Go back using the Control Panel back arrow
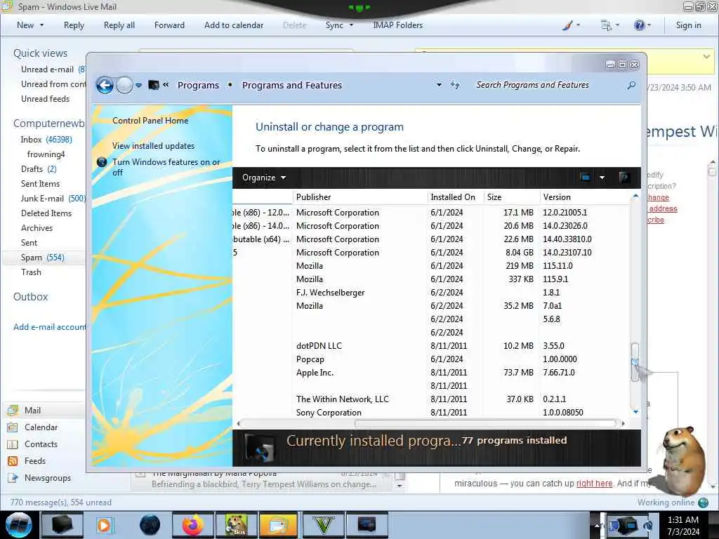The image size is (719, 539). click(105, 85)
